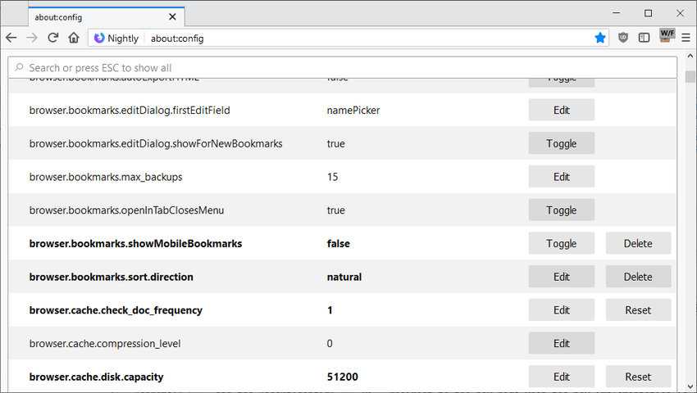Edit the browser.cache.compression_level preference
Screen dimensions: 697x393
point(561,344)
